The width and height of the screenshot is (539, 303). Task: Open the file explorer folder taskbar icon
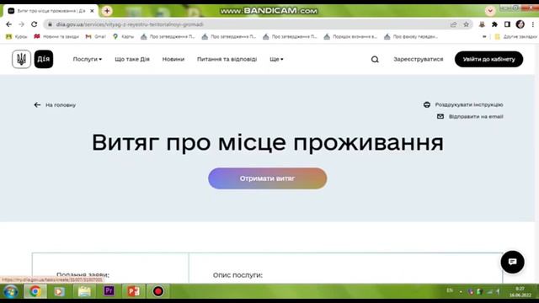(84, 291)
